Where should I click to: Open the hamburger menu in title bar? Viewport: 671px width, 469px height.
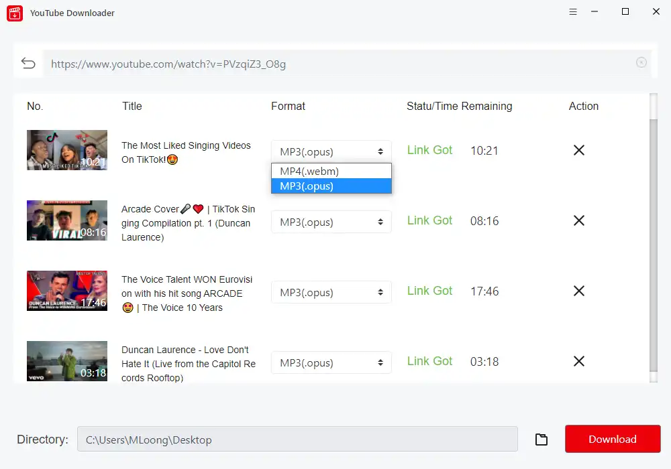[x=573, y=12]
